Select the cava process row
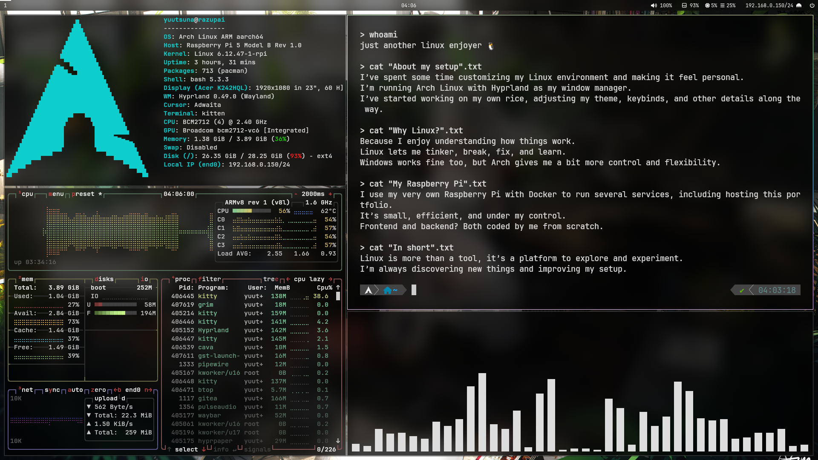The width and height of the screenshot is (818, 460). (x=250, y=348)
